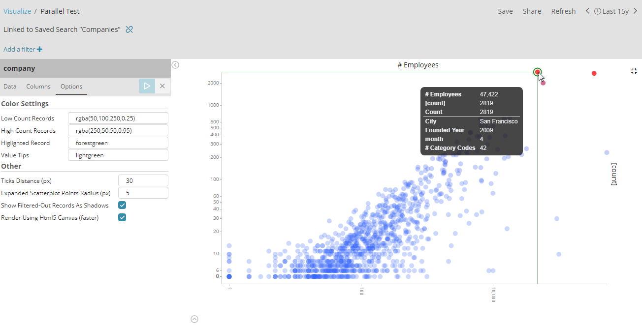Select the highlighted red scatterplot point
Screen dimensions: 642x325
pyautogui.click(x=537, y=72)
